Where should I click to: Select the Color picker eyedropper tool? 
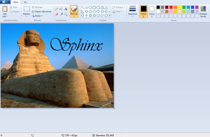tap(61, 14)
